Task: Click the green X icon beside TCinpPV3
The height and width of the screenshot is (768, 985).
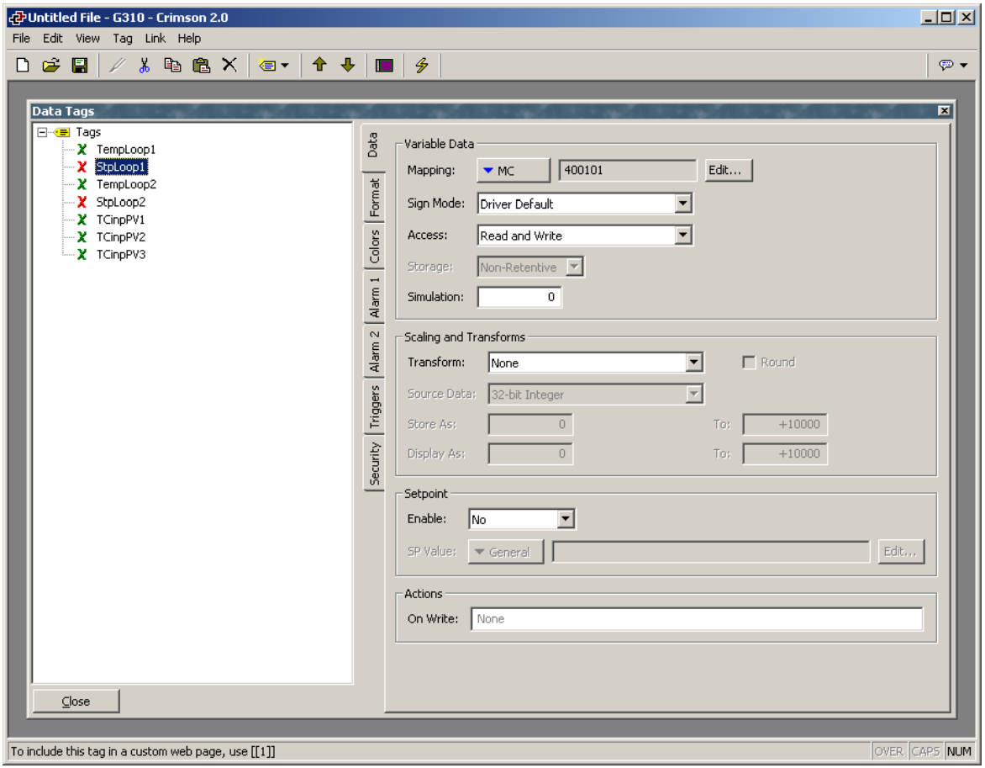Action: click(82, 255)
